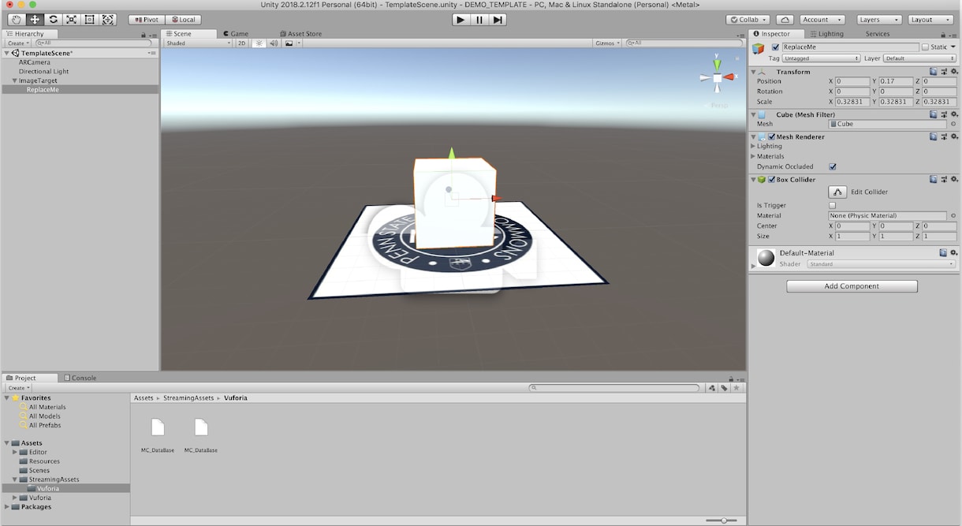The width and height of the screenshot is (962, 526).
Task: Click the scene orientation gizmo center cube
Action: click(x=718, y=78)
